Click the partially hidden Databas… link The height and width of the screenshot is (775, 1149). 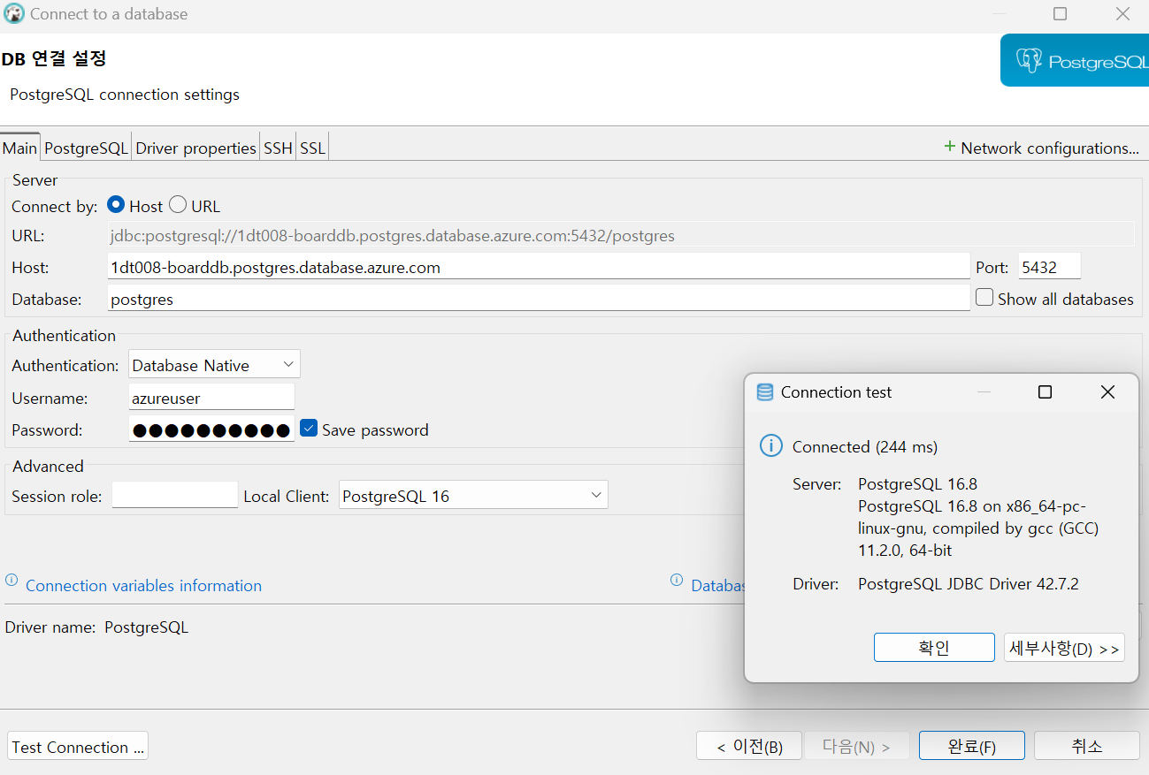[717, 586]
